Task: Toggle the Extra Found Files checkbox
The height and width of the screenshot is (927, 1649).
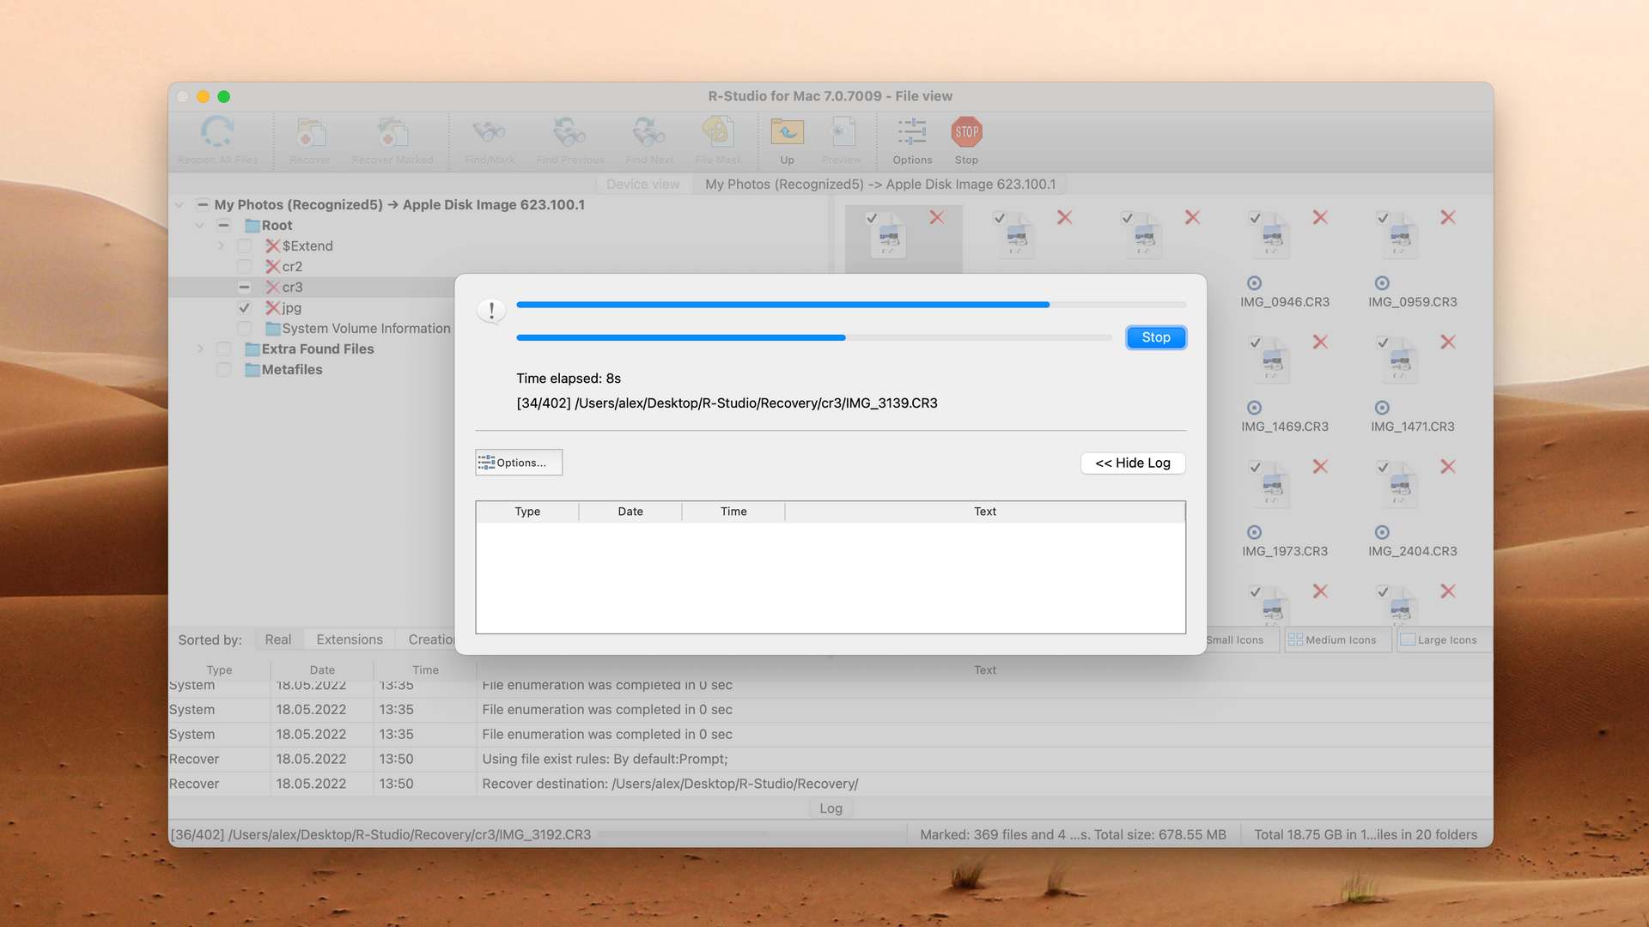Action: click(x=224, y=349)
